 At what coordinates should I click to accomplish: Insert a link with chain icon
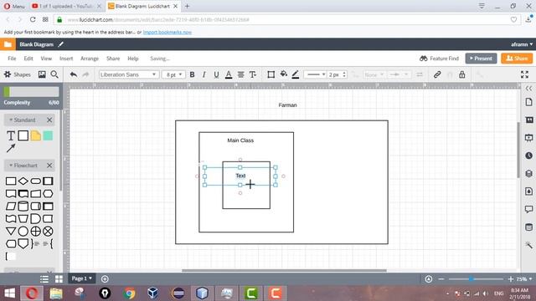(x=437, y=74)
